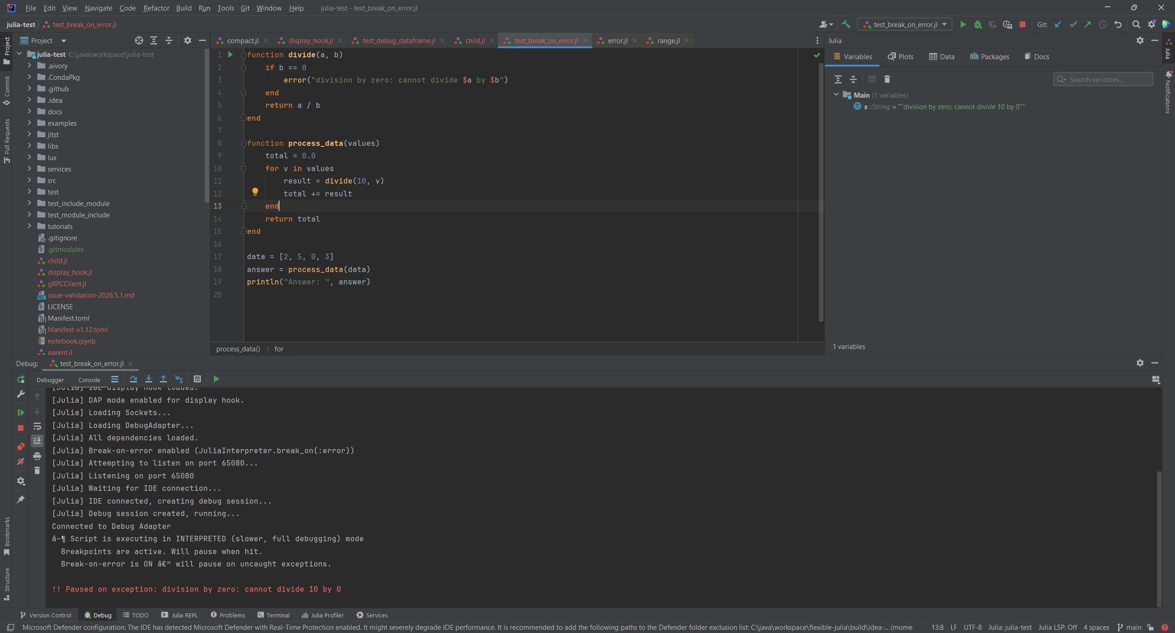Toggle Julia LSP: Off in status bar
1175x633 pixels.
coord(1057,627)
